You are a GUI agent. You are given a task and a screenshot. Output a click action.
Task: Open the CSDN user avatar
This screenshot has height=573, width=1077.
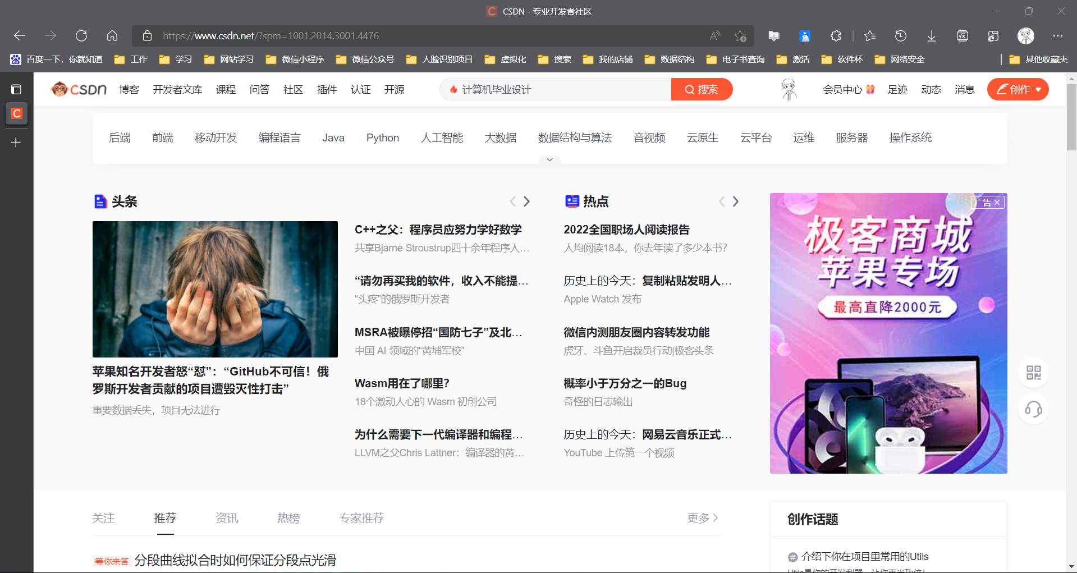[789, 89]
